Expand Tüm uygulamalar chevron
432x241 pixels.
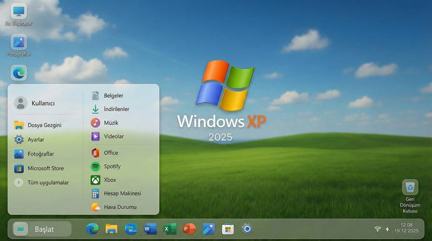point(19,182)
